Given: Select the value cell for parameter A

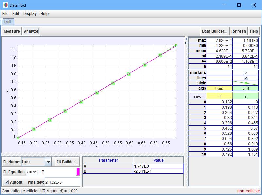Looking at the screenshot, I should pos(158,166).
